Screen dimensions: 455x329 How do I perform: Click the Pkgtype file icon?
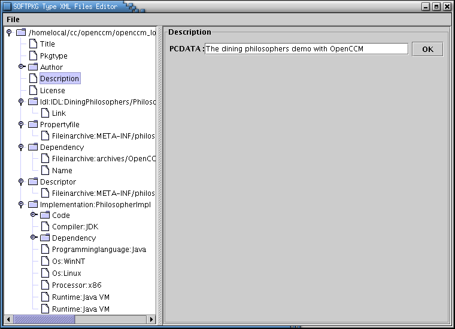tap(34, 56)
